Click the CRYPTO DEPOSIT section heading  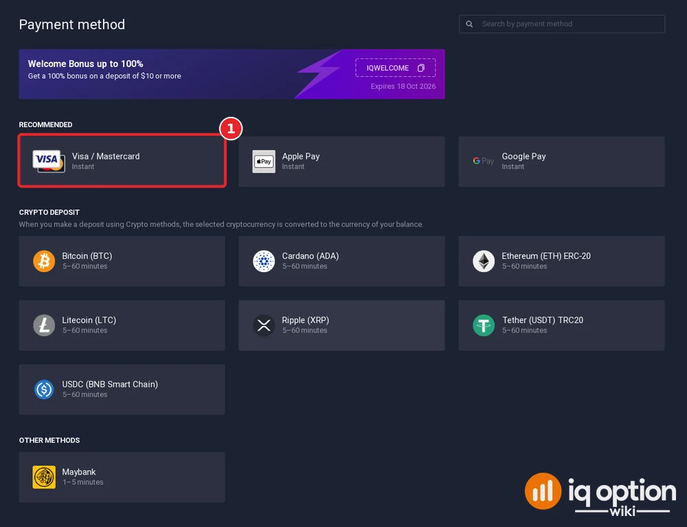pyautogui.click(x=49, y=212)
